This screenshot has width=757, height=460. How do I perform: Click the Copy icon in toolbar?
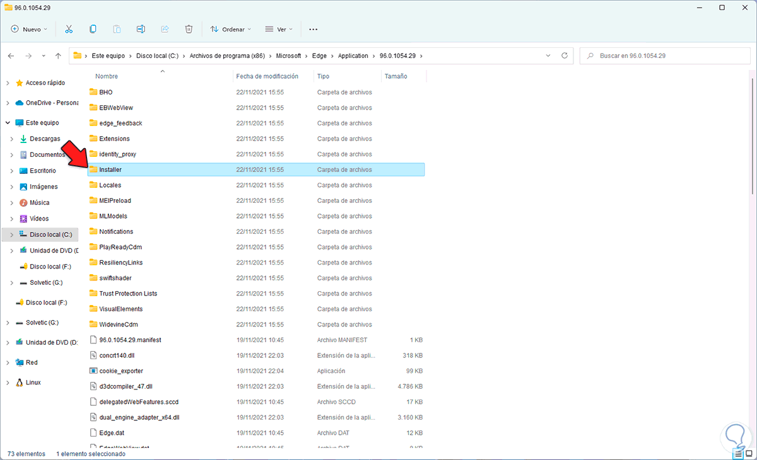tap(93, 29)
